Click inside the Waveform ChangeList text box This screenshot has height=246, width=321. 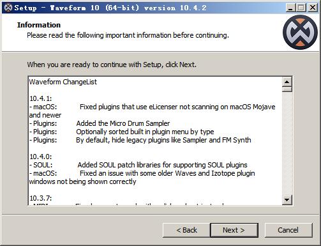155,141
